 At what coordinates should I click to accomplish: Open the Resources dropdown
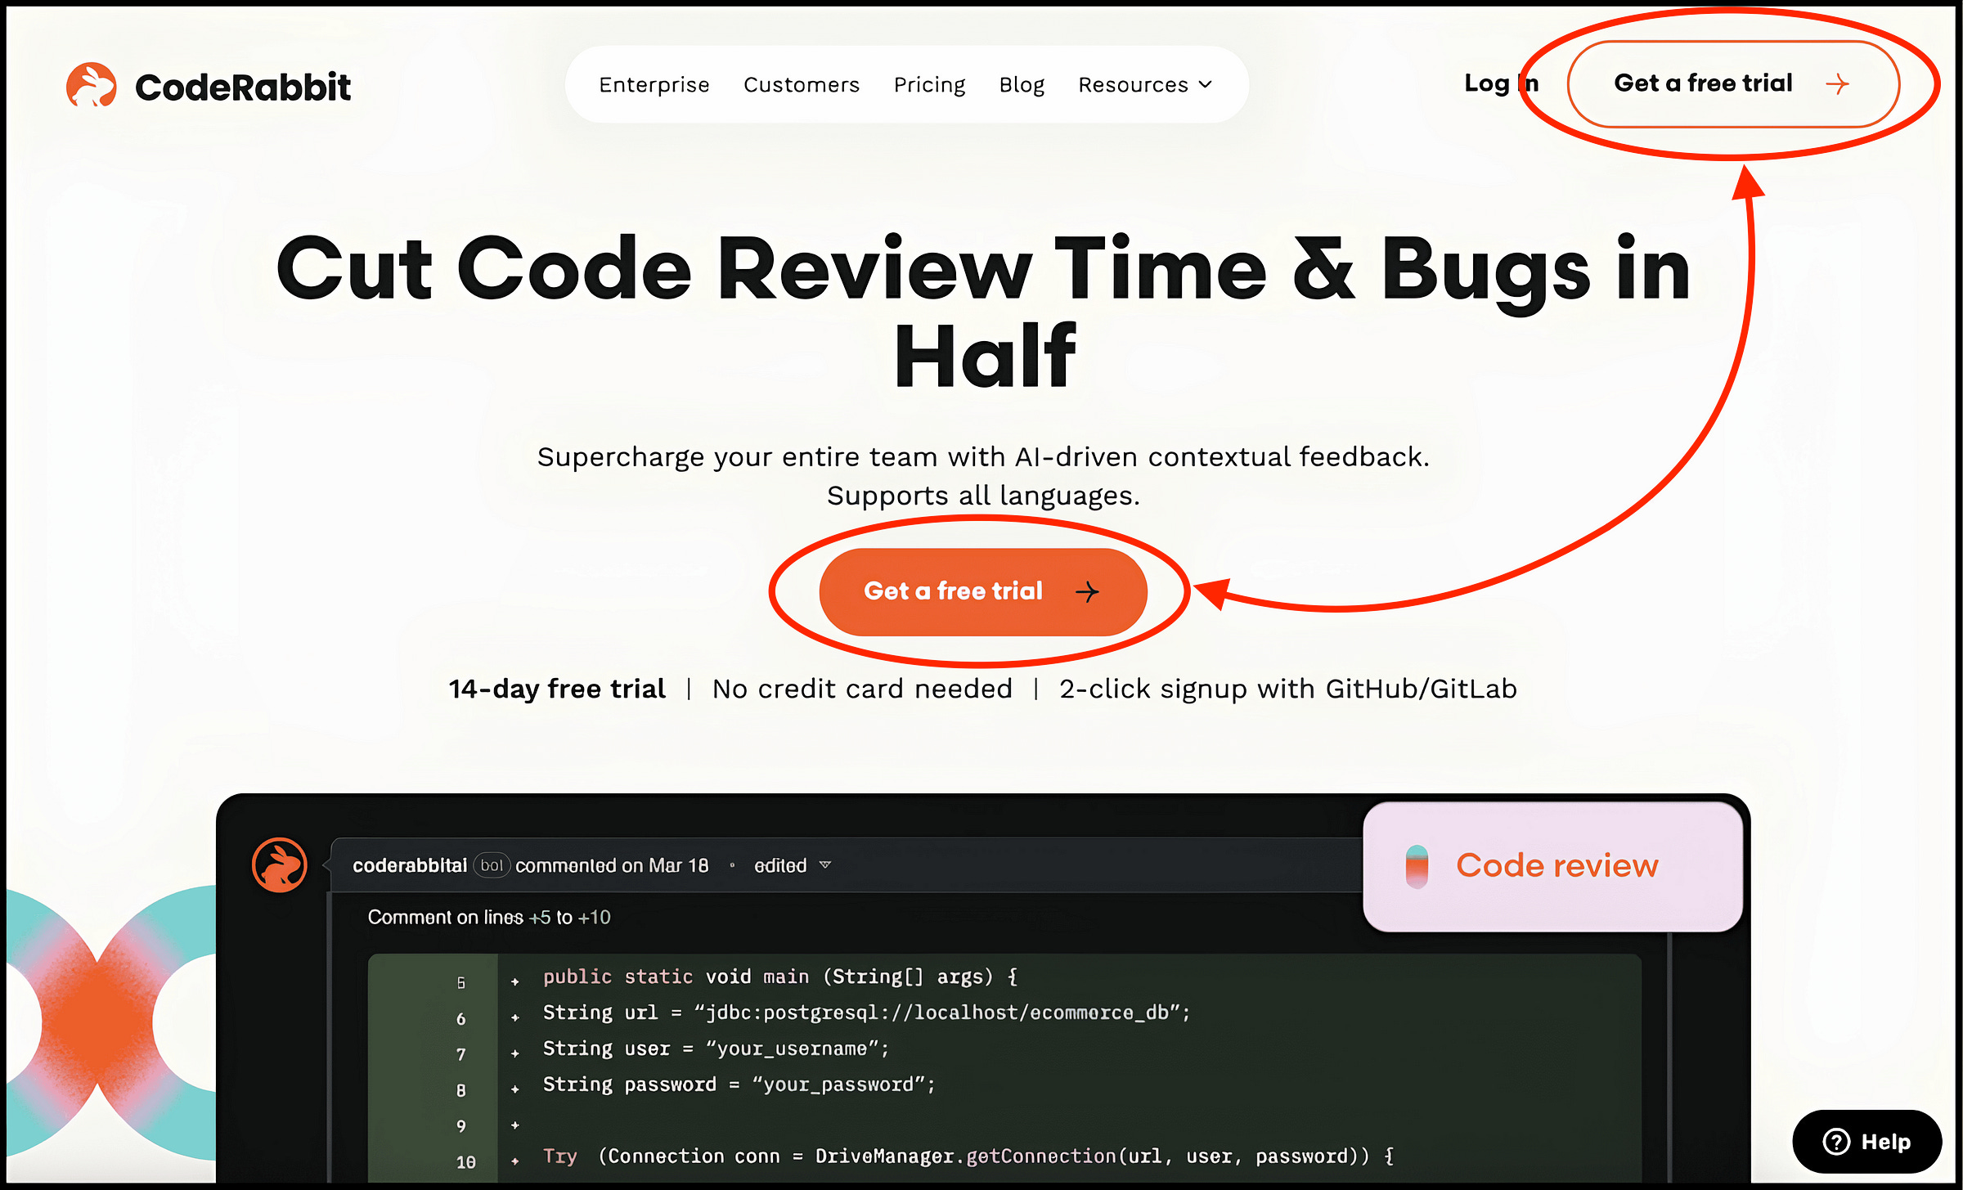(1143, 84)
